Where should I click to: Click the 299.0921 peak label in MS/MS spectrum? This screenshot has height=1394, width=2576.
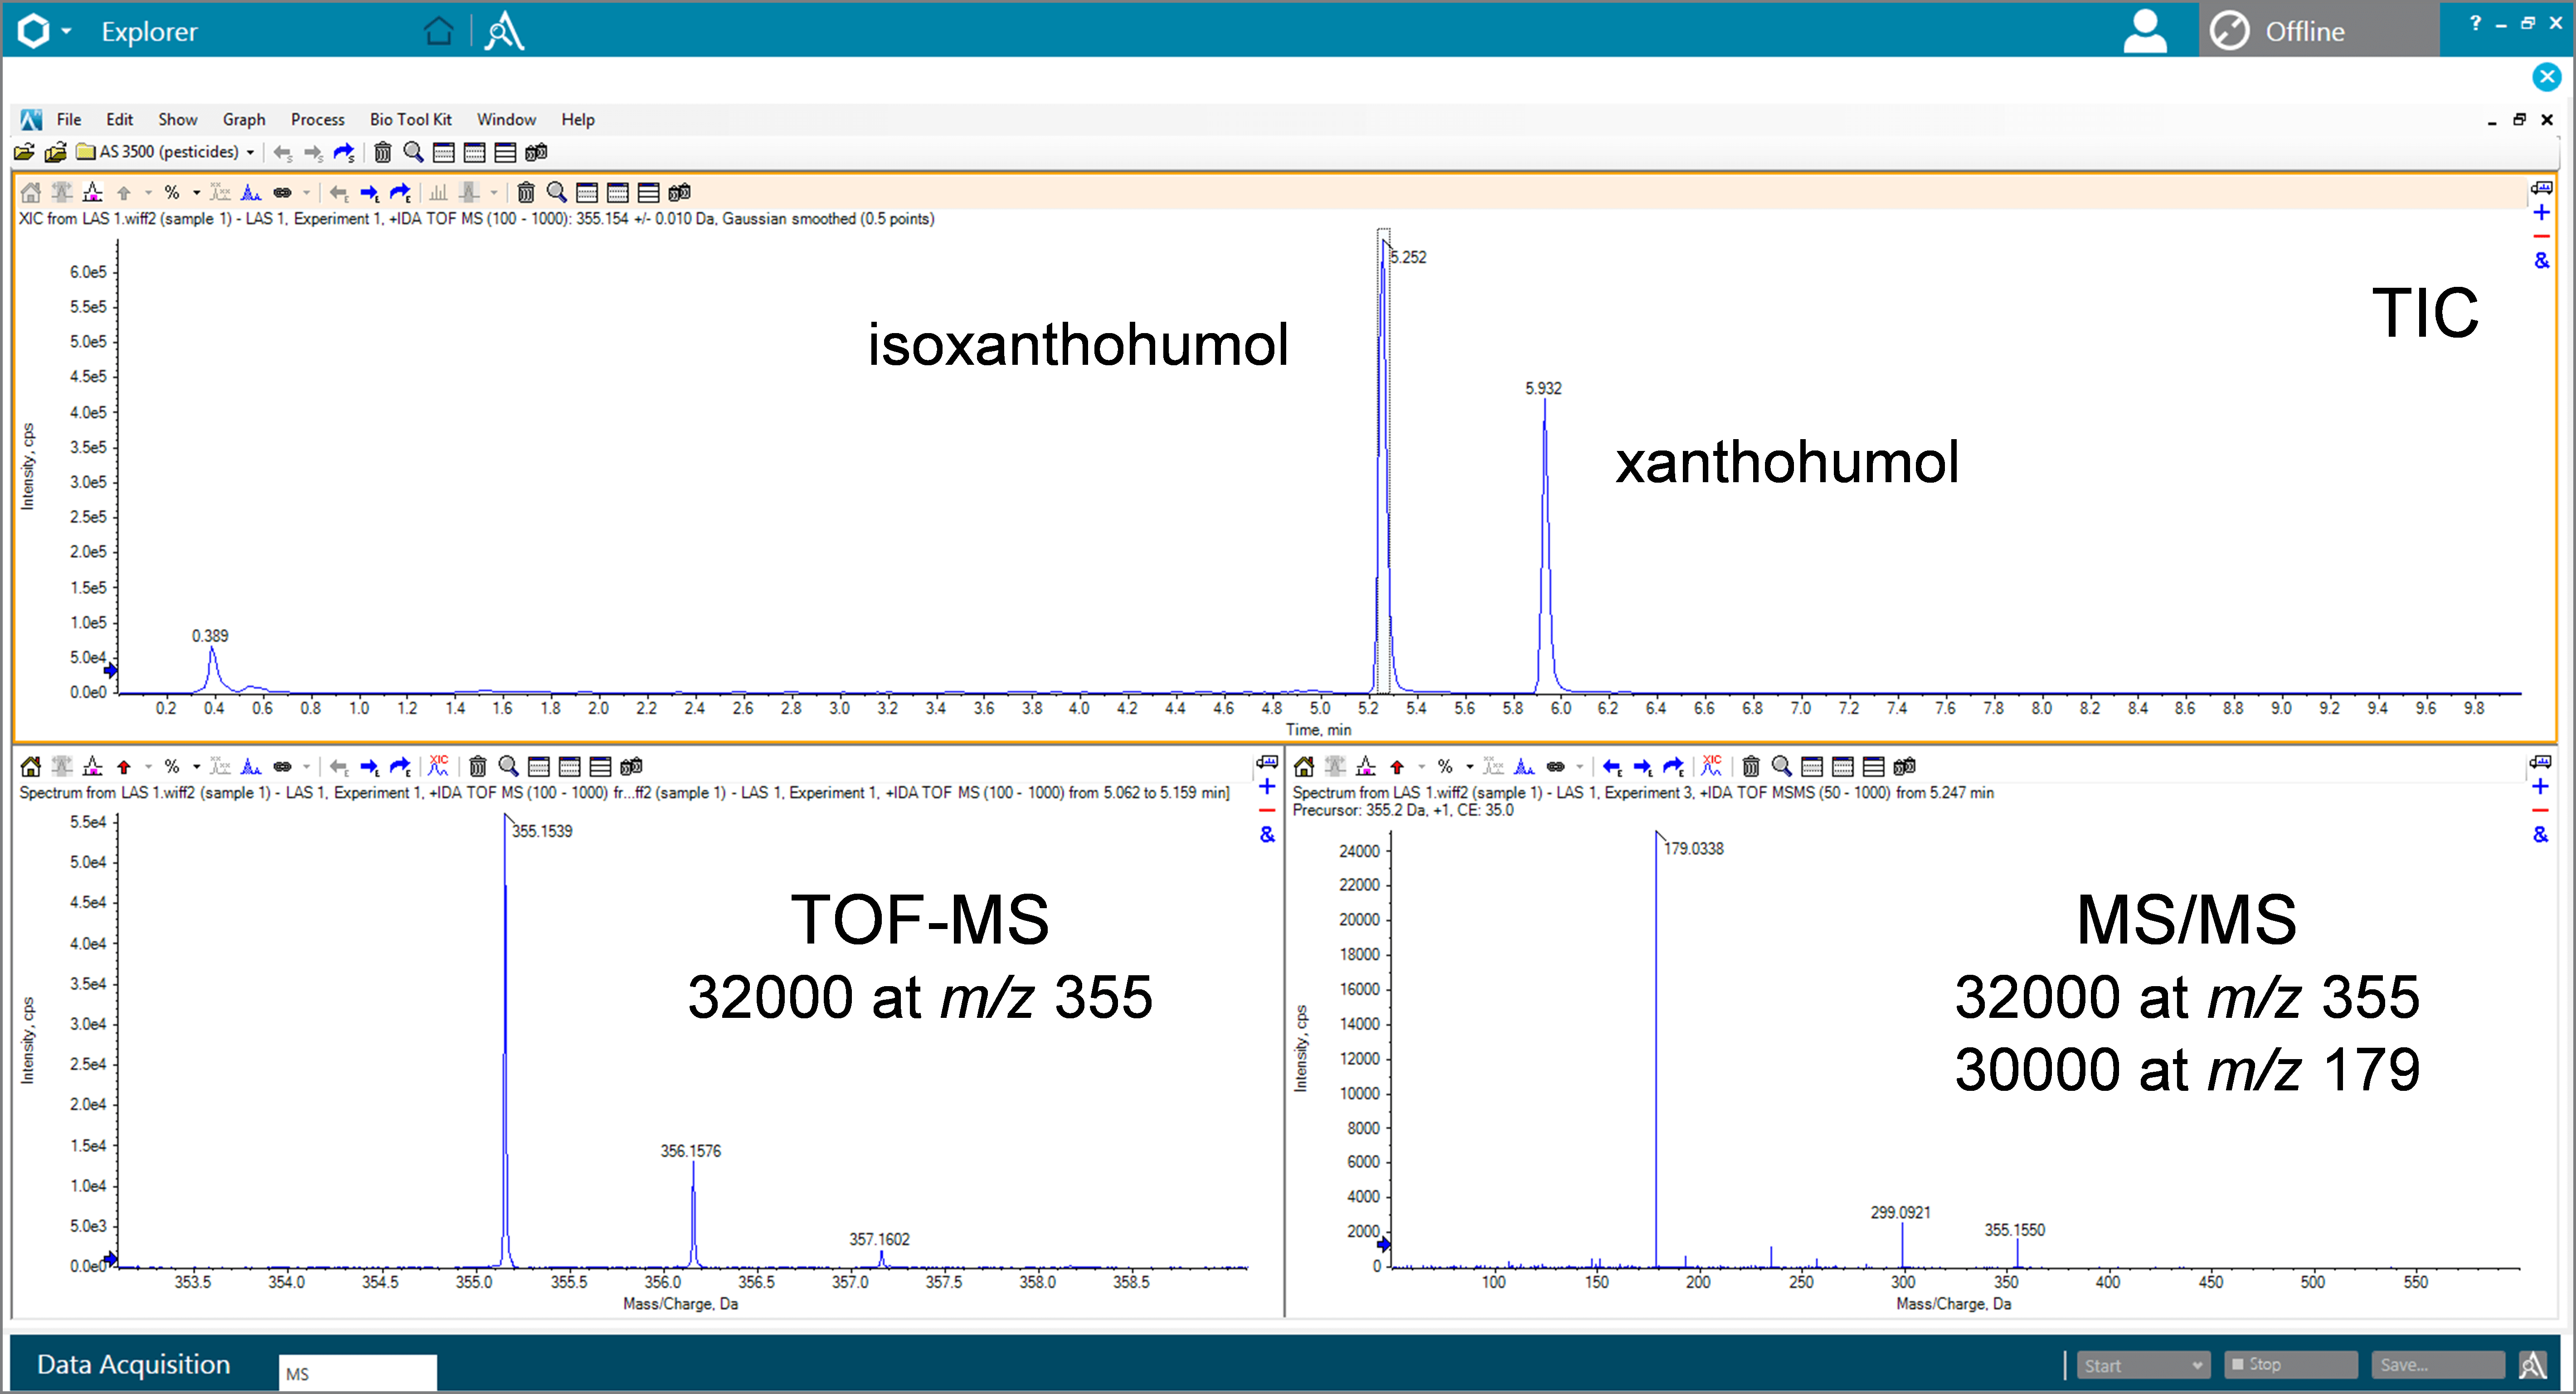(x=1900, y=1212)
